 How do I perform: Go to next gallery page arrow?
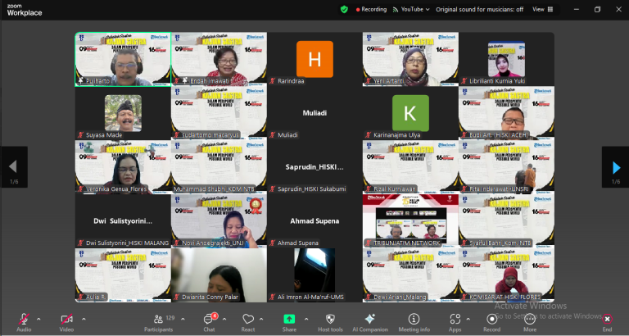pos(615,167)
